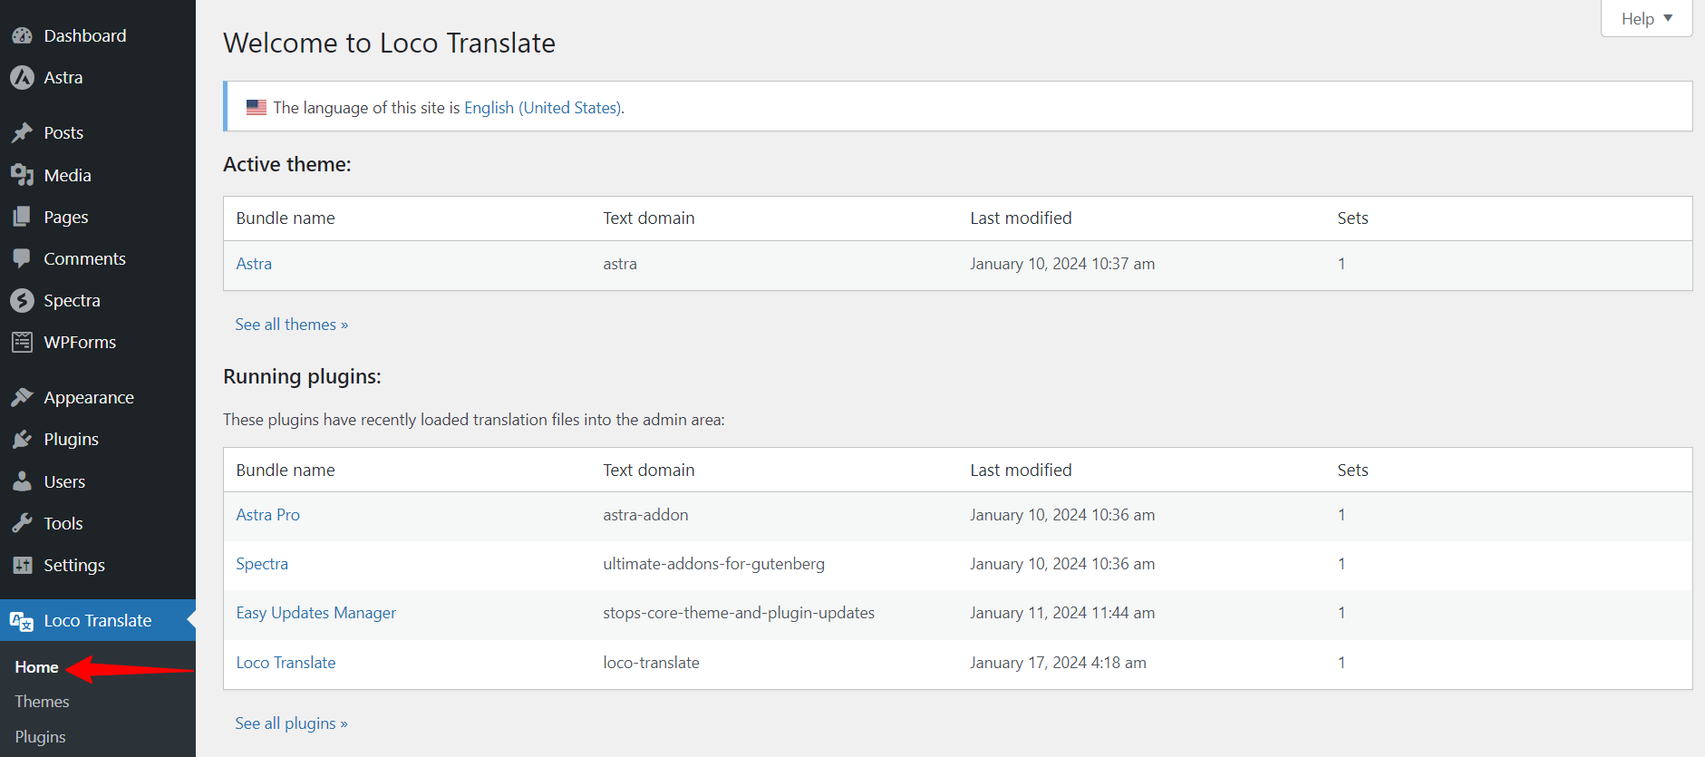Click the Media library icon
This screenshot has height=757, width=1705.
tap(22, 175)
